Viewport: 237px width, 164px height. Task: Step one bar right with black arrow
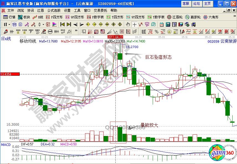pyautogui.click(x=81, y=24)
